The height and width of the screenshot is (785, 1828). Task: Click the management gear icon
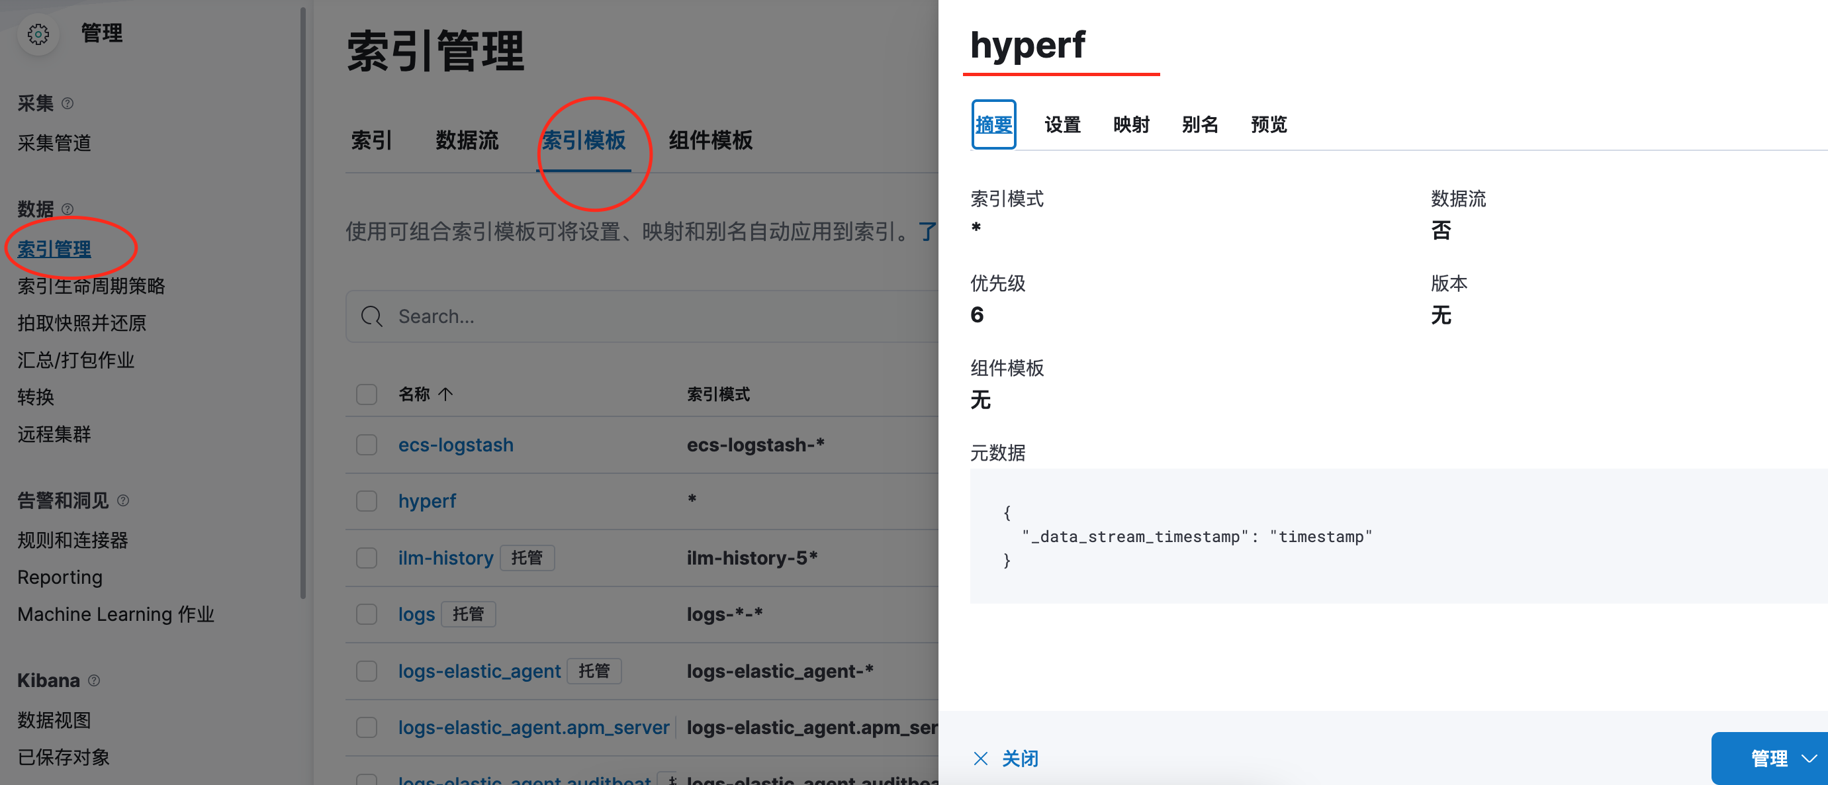click(x=38, y=33)
